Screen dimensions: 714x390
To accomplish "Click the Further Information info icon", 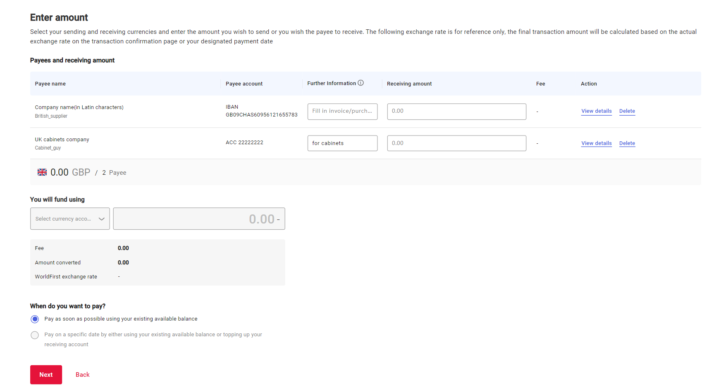I will [361, 83].
